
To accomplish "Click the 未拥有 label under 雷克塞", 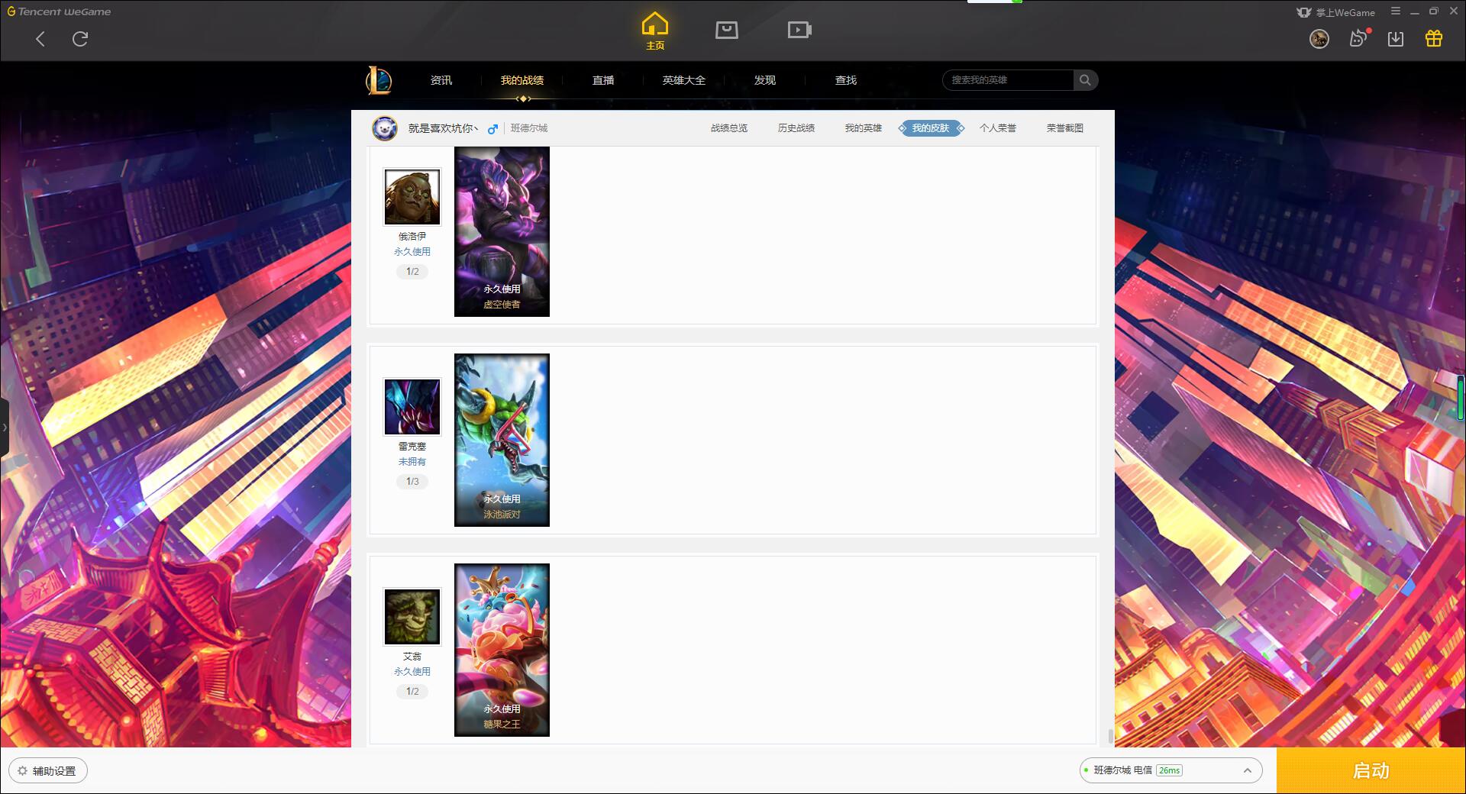I will [x=412, y=461].
